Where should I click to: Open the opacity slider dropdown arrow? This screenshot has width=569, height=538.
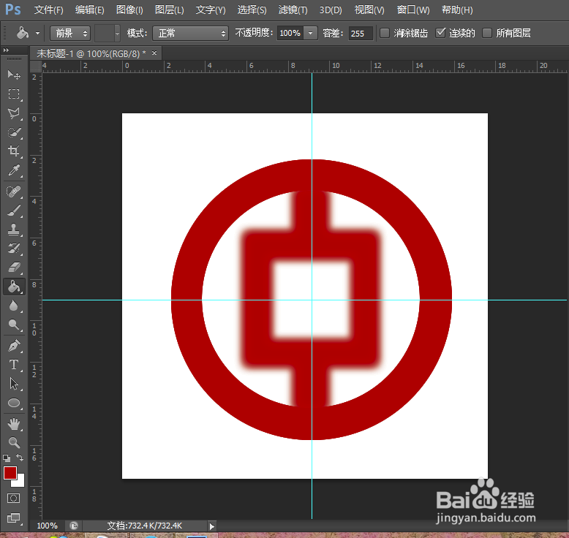point(310,33)
